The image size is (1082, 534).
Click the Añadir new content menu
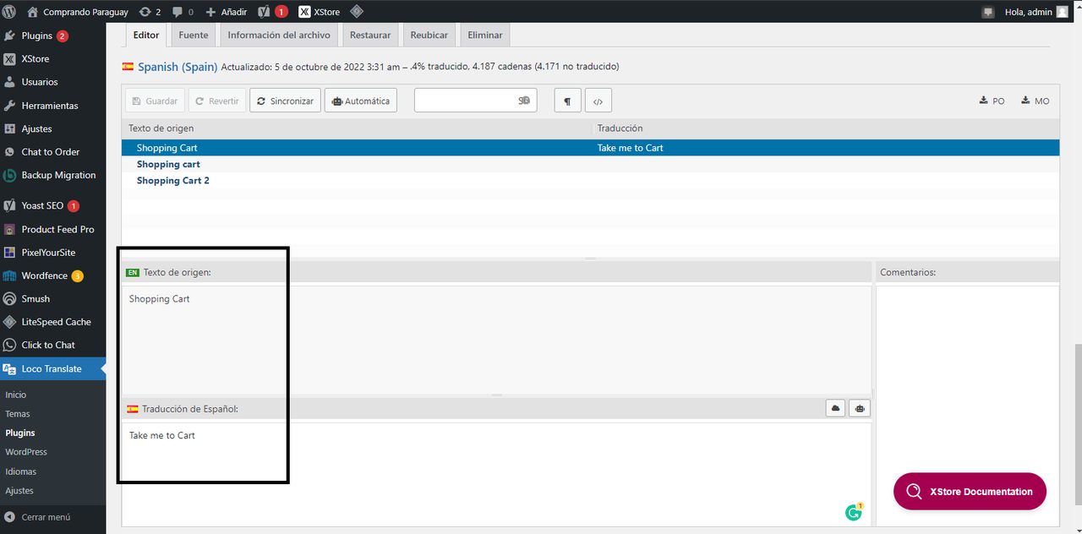click(227, 12)
